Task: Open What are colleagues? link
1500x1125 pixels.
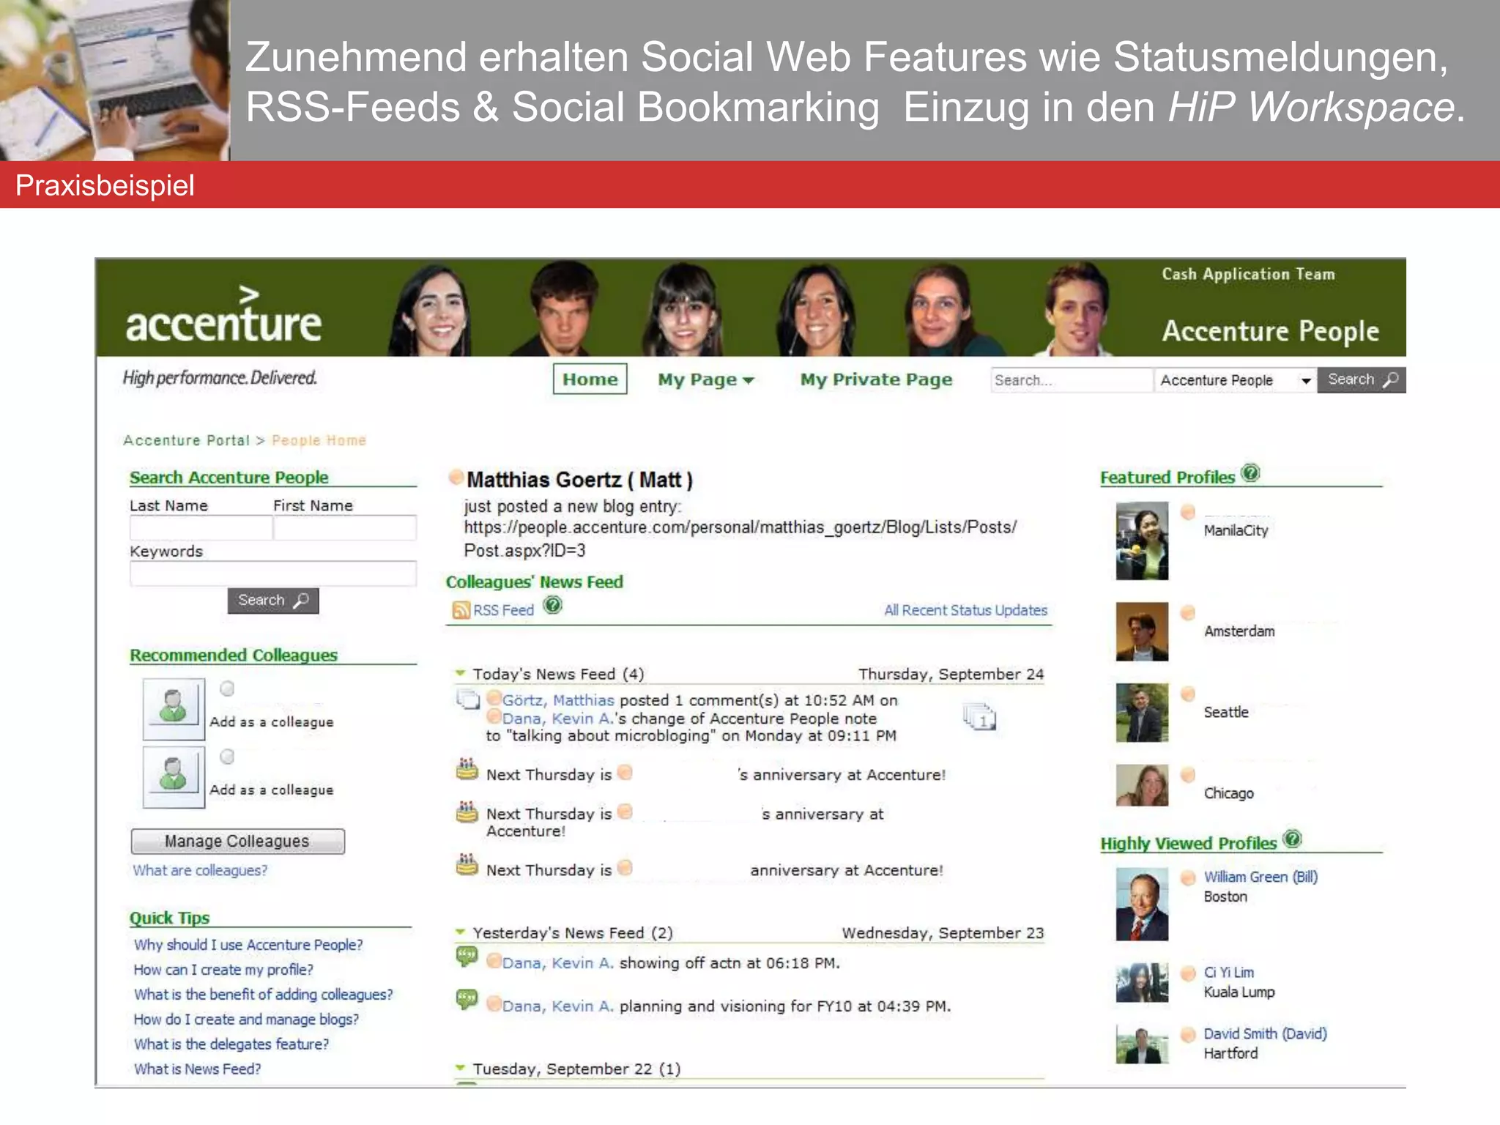Action: [200, 870]
